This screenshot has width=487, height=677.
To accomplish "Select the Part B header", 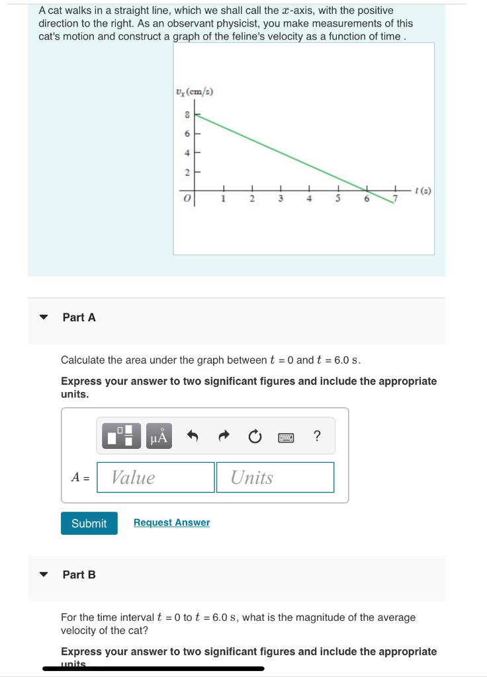I will coord(78,575).
